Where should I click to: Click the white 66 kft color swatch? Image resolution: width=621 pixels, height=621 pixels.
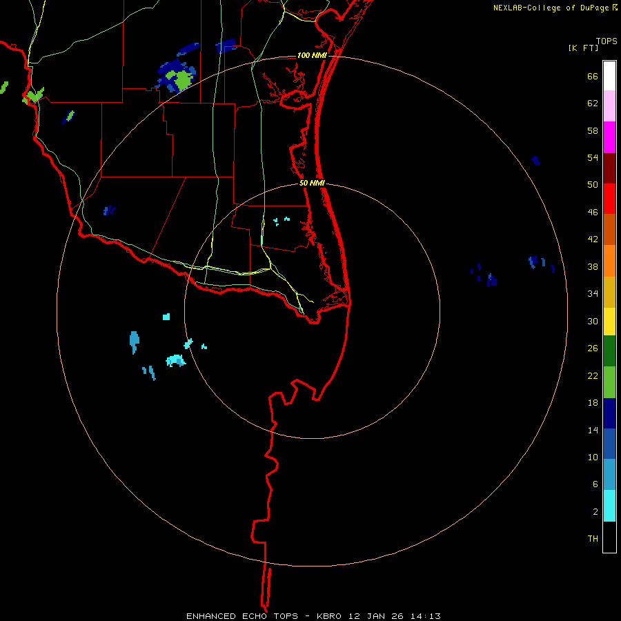pyautogui.click(x=609, y=76)
